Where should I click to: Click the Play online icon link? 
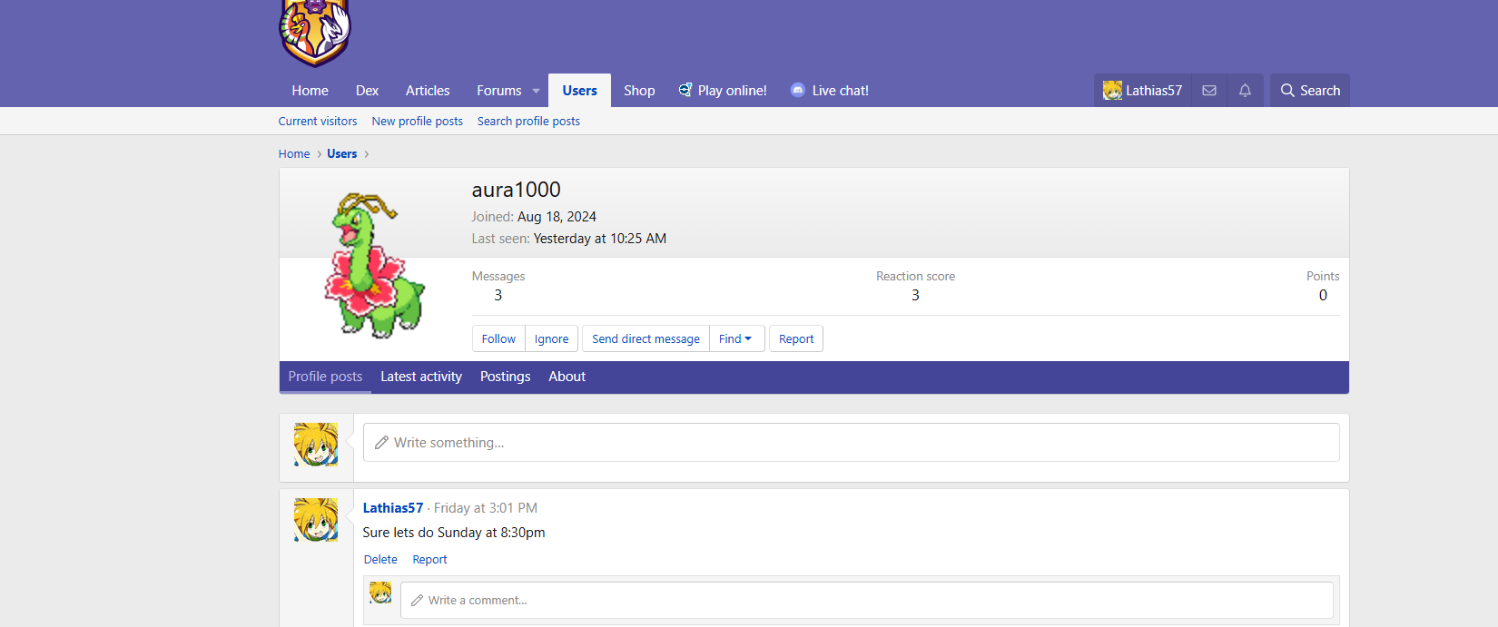[x=685, y=90]
